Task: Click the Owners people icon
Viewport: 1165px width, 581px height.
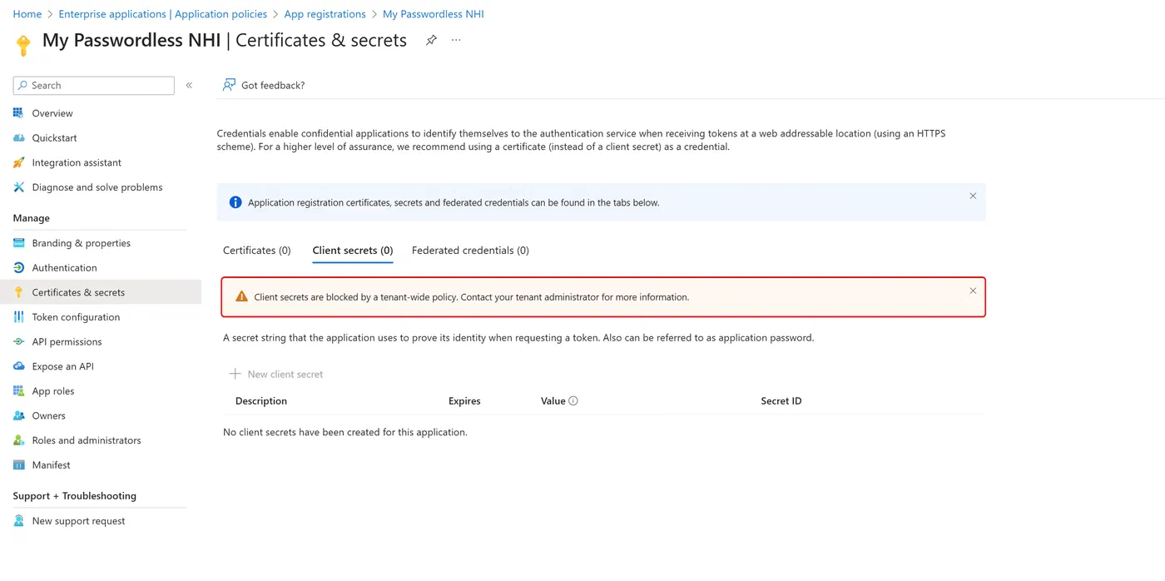Action: pos(18,415)
